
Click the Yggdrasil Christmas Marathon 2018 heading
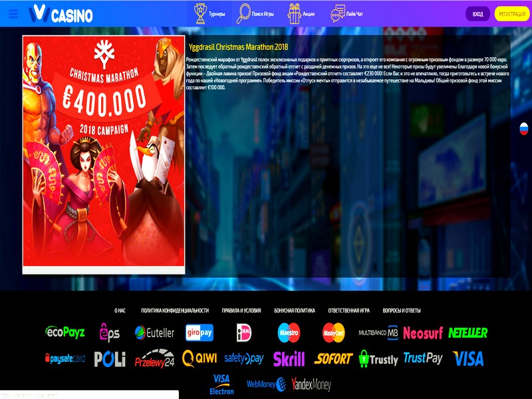238,47
